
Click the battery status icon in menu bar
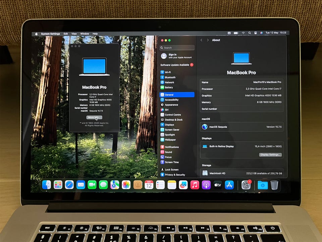coord(236,33)
